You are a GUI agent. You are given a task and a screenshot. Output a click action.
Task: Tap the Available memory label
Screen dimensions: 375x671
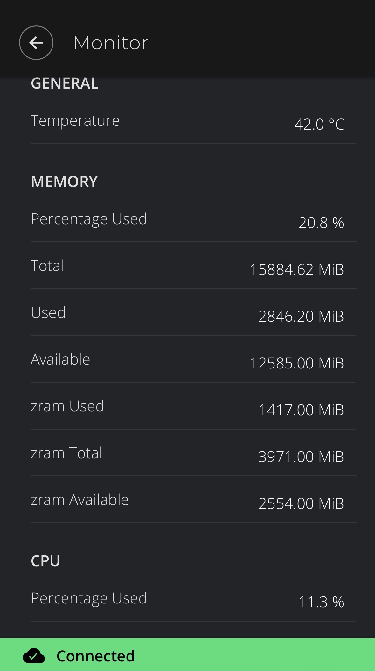pos(60,359)
